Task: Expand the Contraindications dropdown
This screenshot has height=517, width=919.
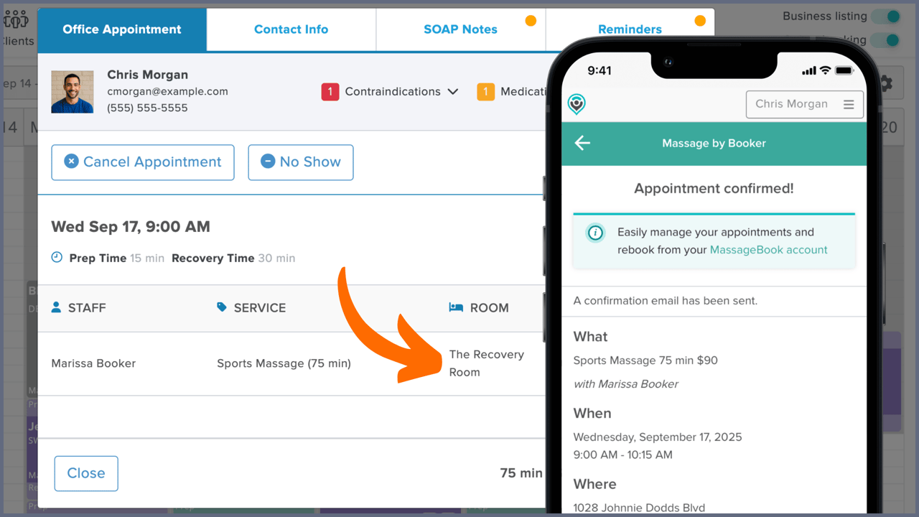Action: point(453,91)
